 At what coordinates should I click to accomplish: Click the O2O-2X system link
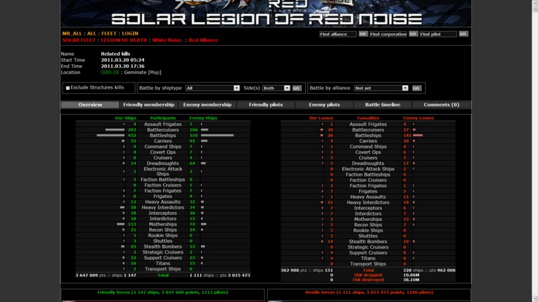(x=110, y=72)
